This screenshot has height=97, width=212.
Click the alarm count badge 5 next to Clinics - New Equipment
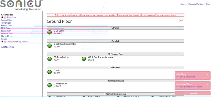point(5,42)
